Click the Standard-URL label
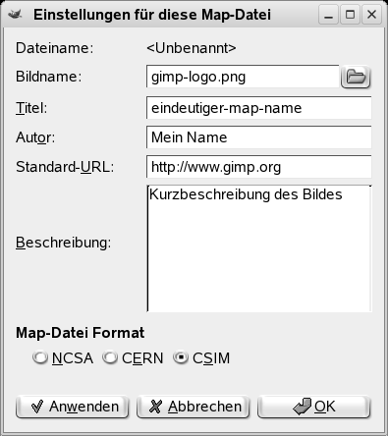The height and width of the screenshot is (436, 388). tap(65, 167)
